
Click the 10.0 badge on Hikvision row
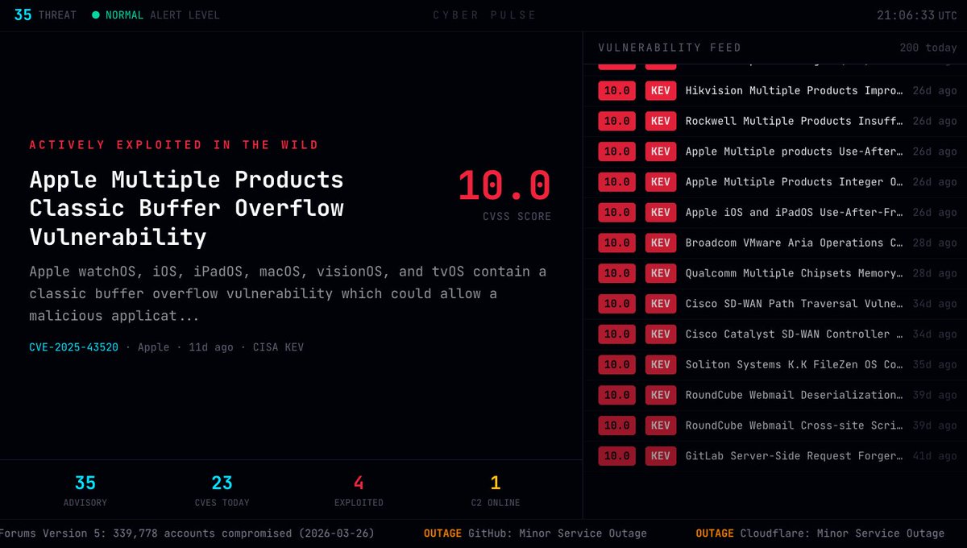[x=616, y=91]
